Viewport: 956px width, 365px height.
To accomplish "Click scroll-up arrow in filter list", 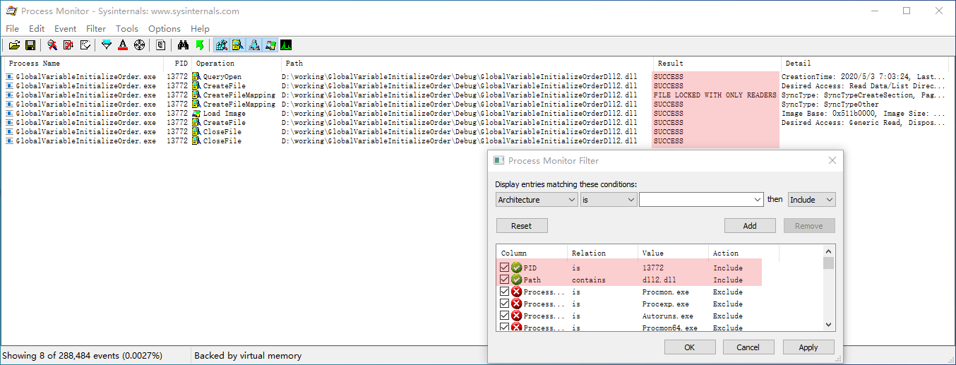I will [829, 251].
